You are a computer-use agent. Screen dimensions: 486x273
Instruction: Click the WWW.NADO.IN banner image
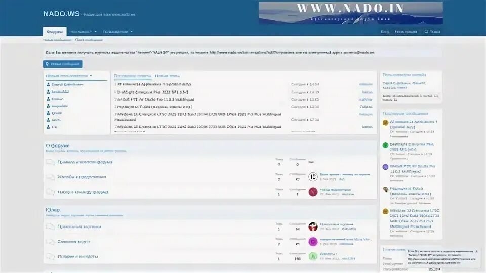pyautogui.click(x=350, y=13)
